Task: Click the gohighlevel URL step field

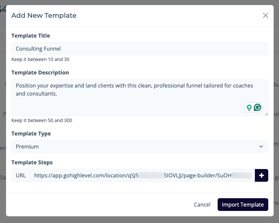Action: [x=142, y=175]
